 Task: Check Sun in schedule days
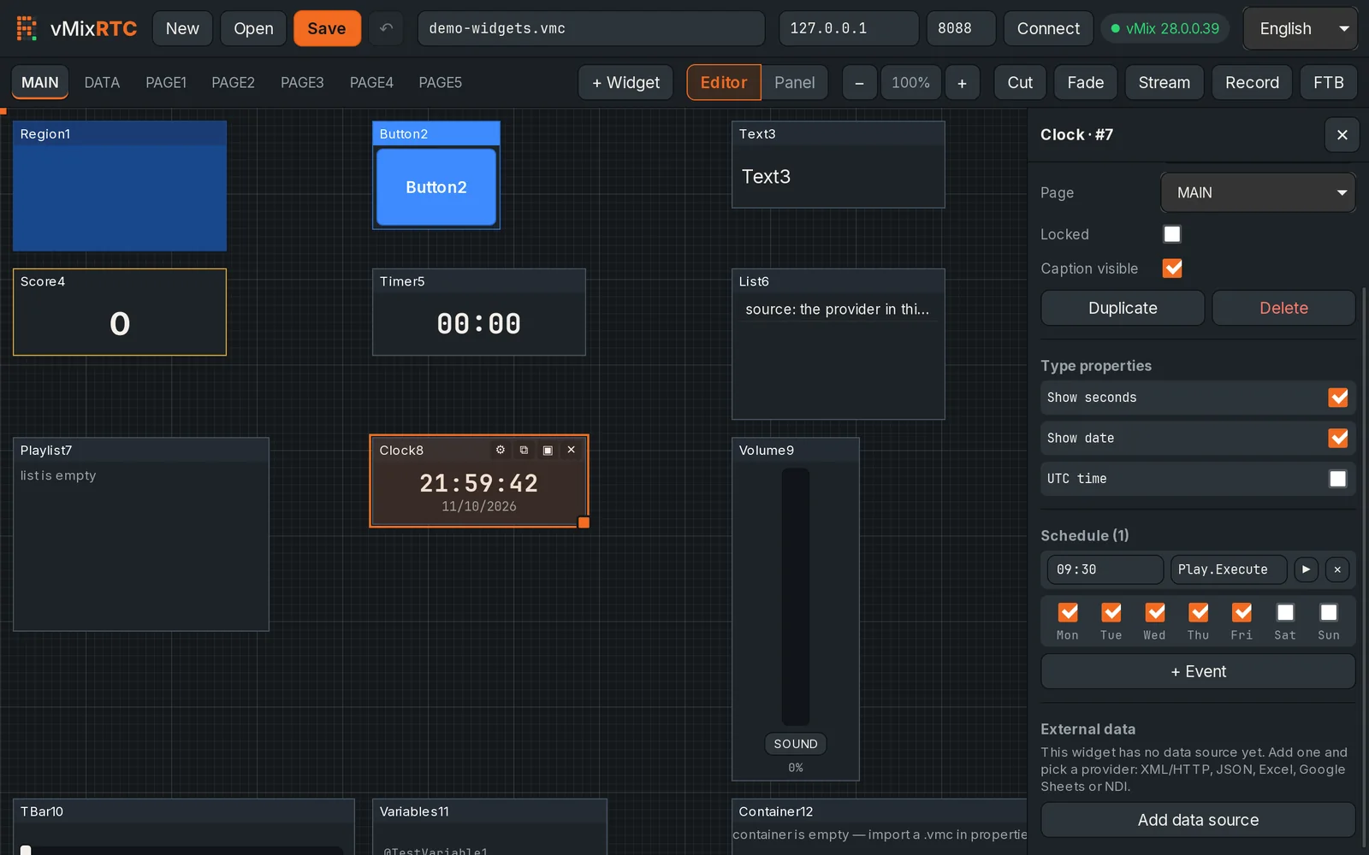pos(1329,612)
